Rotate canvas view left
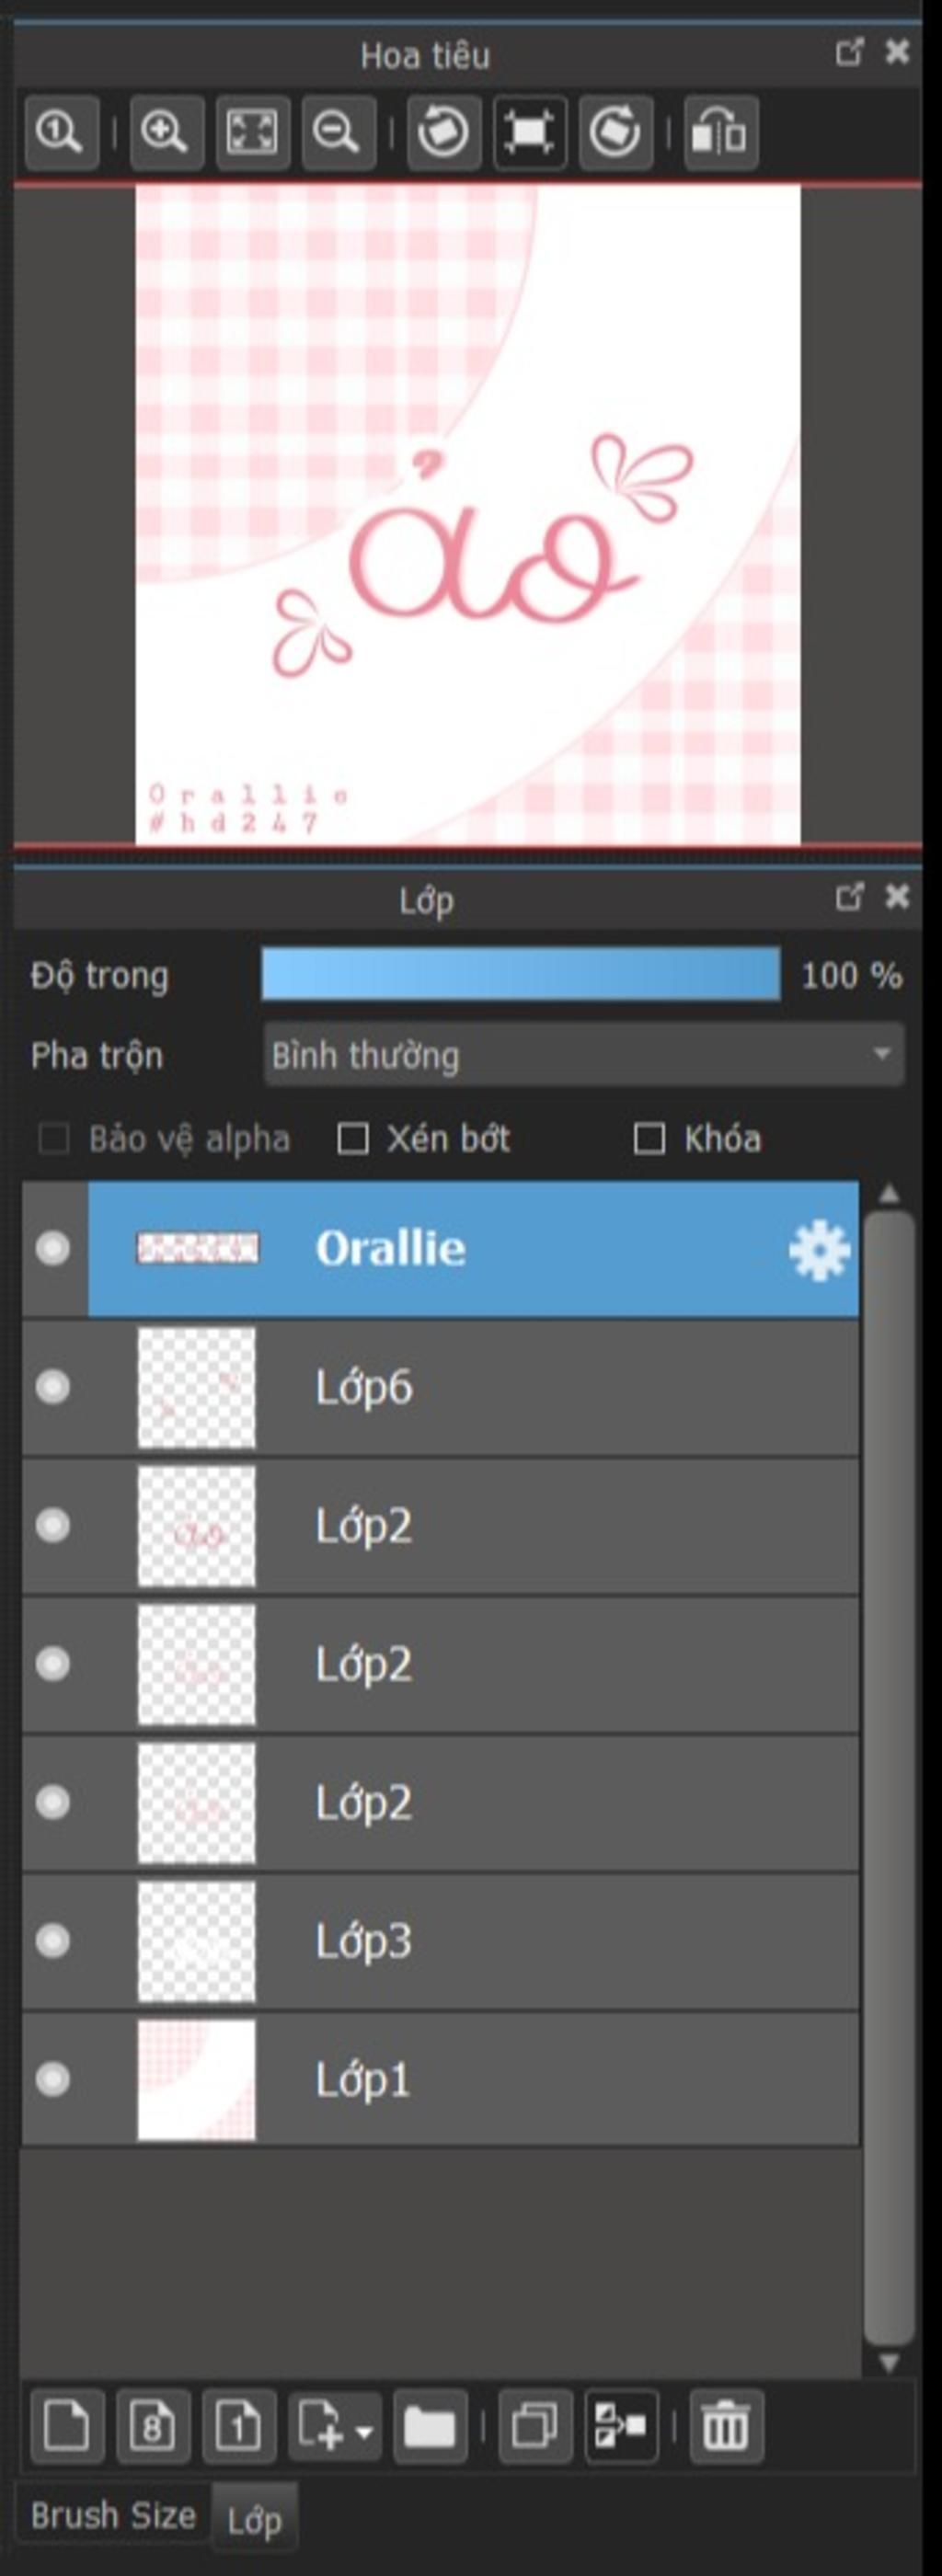The height and width of the screenshot is (2576, 942). [x=444, y=132]
